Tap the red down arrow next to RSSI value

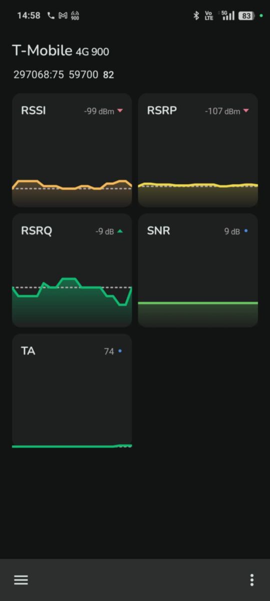point(120,111)
